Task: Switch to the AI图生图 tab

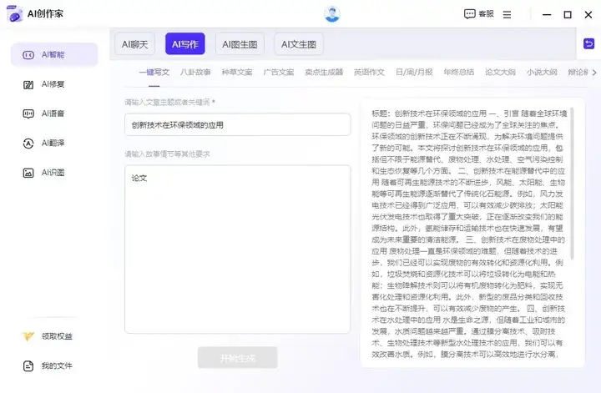Action: click(240, 44)
